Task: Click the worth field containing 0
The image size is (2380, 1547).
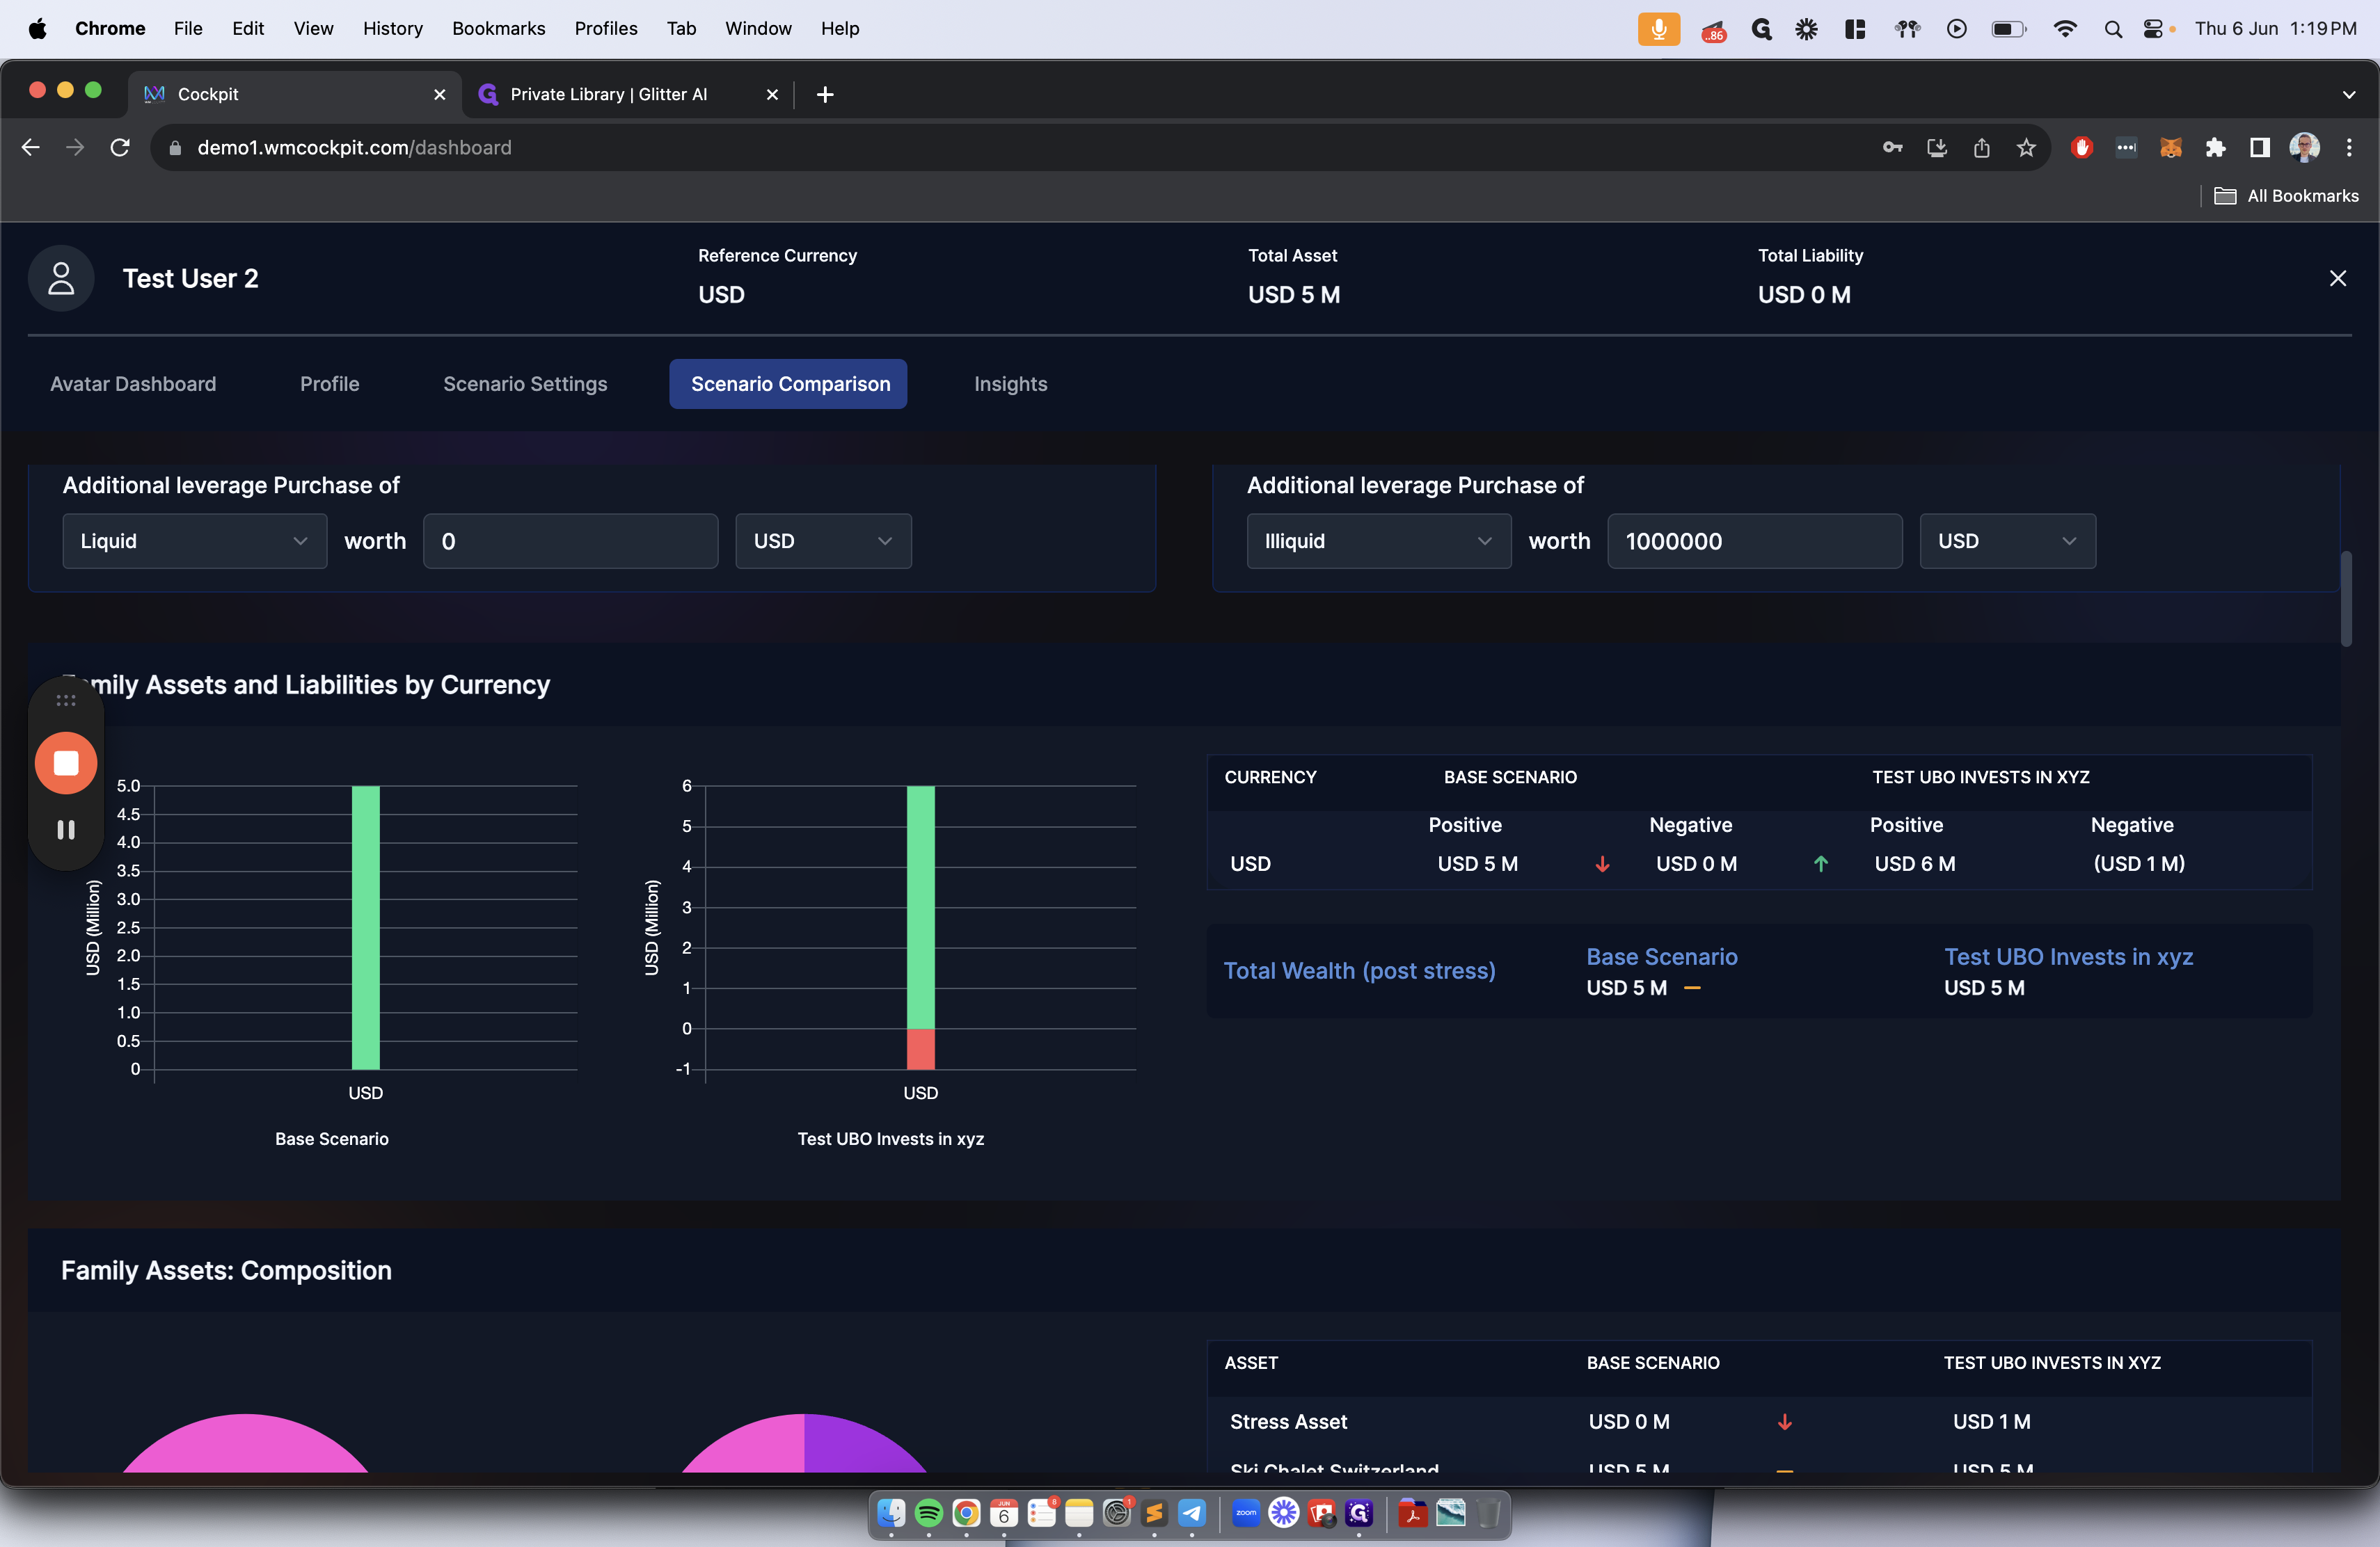Action: [x=570, y=542]
